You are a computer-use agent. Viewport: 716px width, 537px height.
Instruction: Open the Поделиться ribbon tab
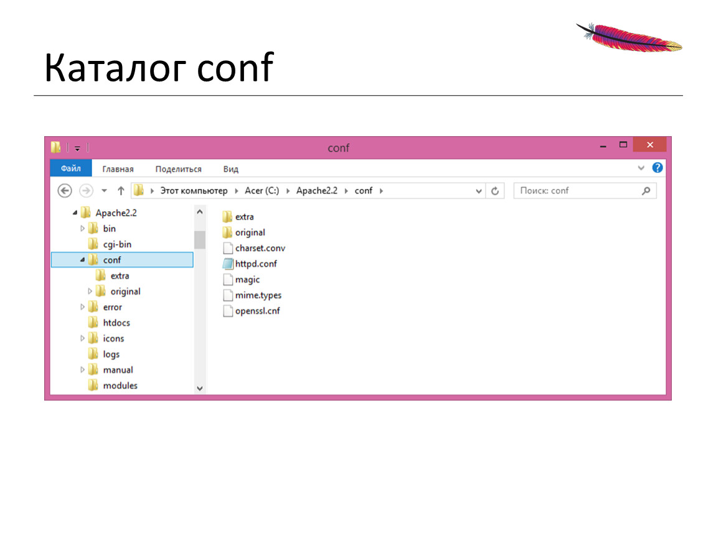[x=178, y=169]
